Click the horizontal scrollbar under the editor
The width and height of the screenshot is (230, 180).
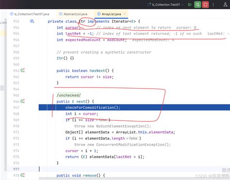134,179
